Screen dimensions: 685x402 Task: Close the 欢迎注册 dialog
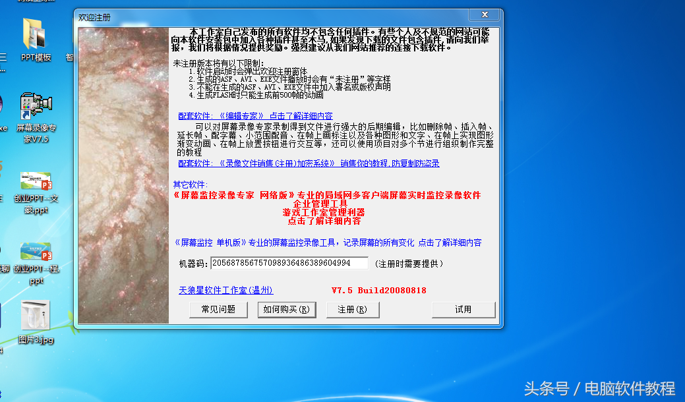point(484,14)
